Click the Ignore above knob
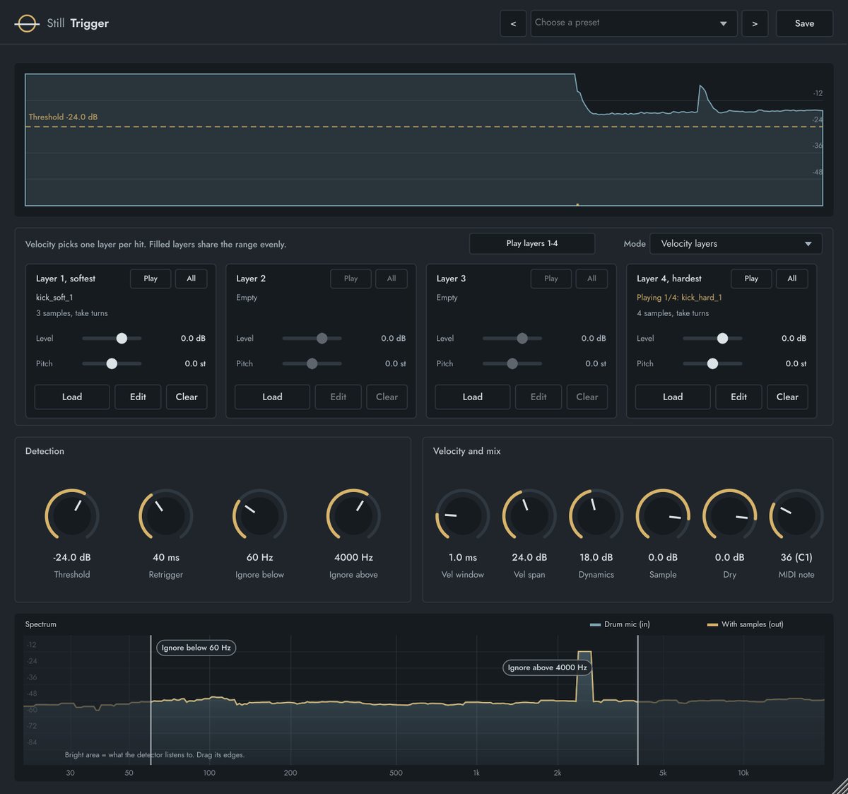The width and height of the screenshot is (848, 794). coord(353,515)
